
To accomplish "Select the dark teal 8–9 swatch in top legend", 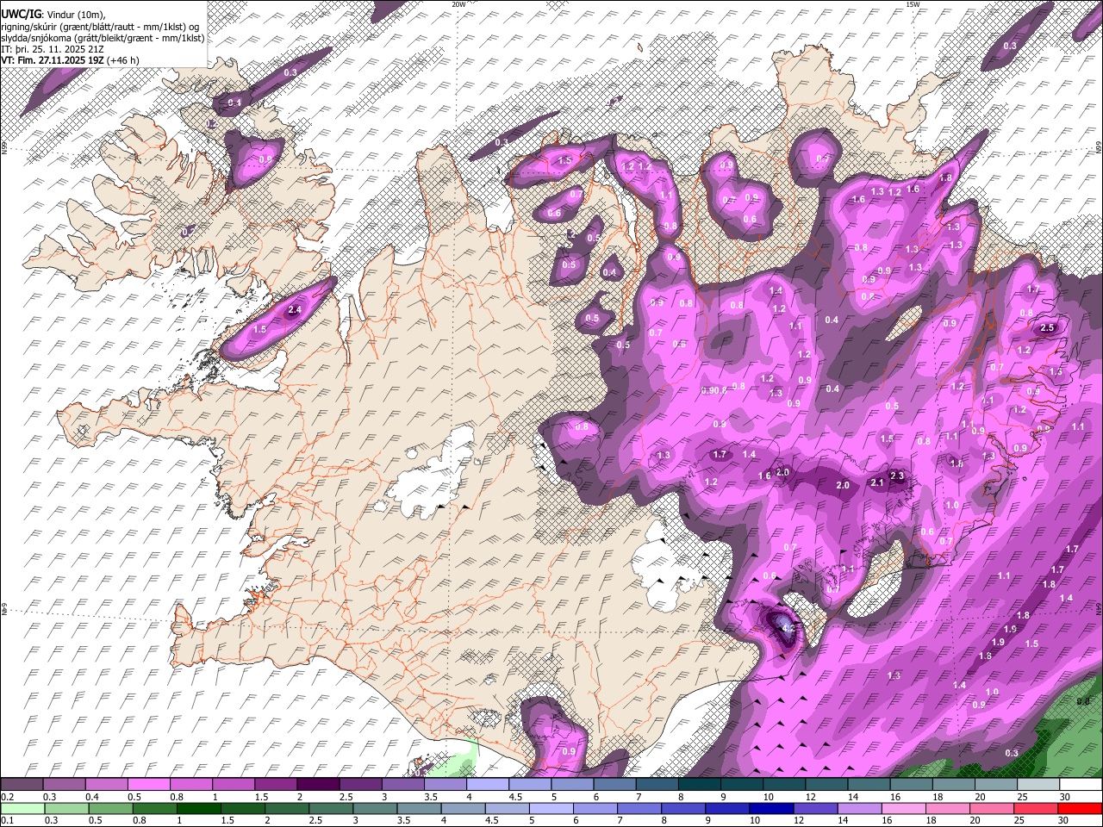I will (699, 785).
